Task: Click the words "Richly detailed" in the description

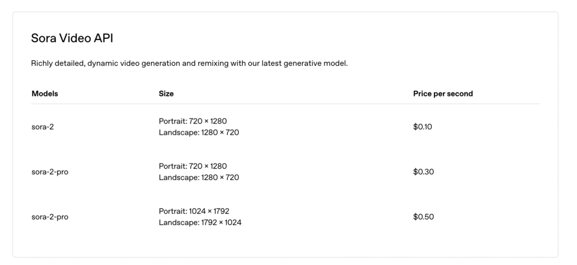Action: coord(57,63)
